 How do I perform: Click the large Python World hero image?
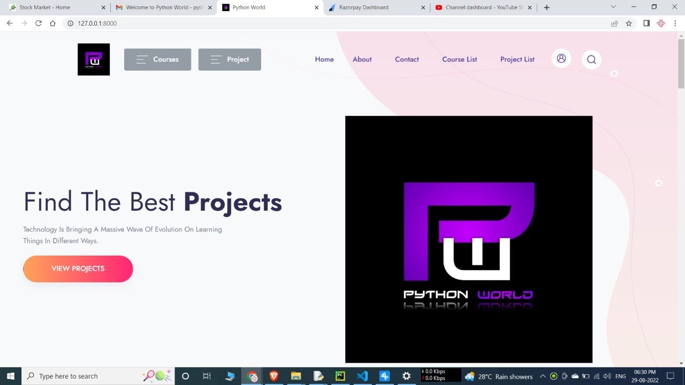click(x=469, y=239)
